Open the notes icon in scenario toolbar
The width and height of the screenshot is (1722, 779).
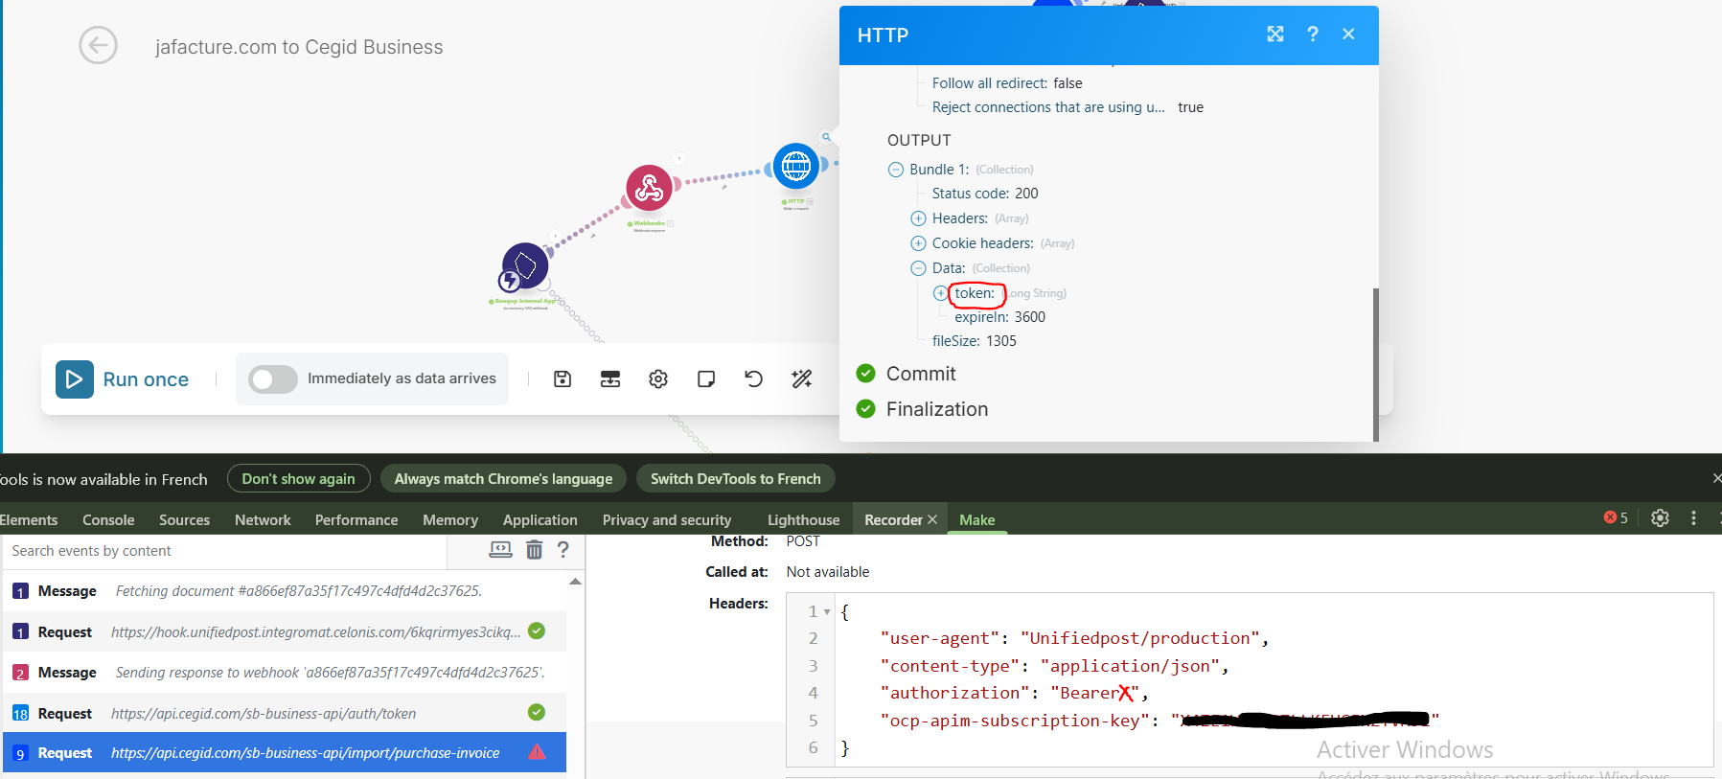click(706, 379)
